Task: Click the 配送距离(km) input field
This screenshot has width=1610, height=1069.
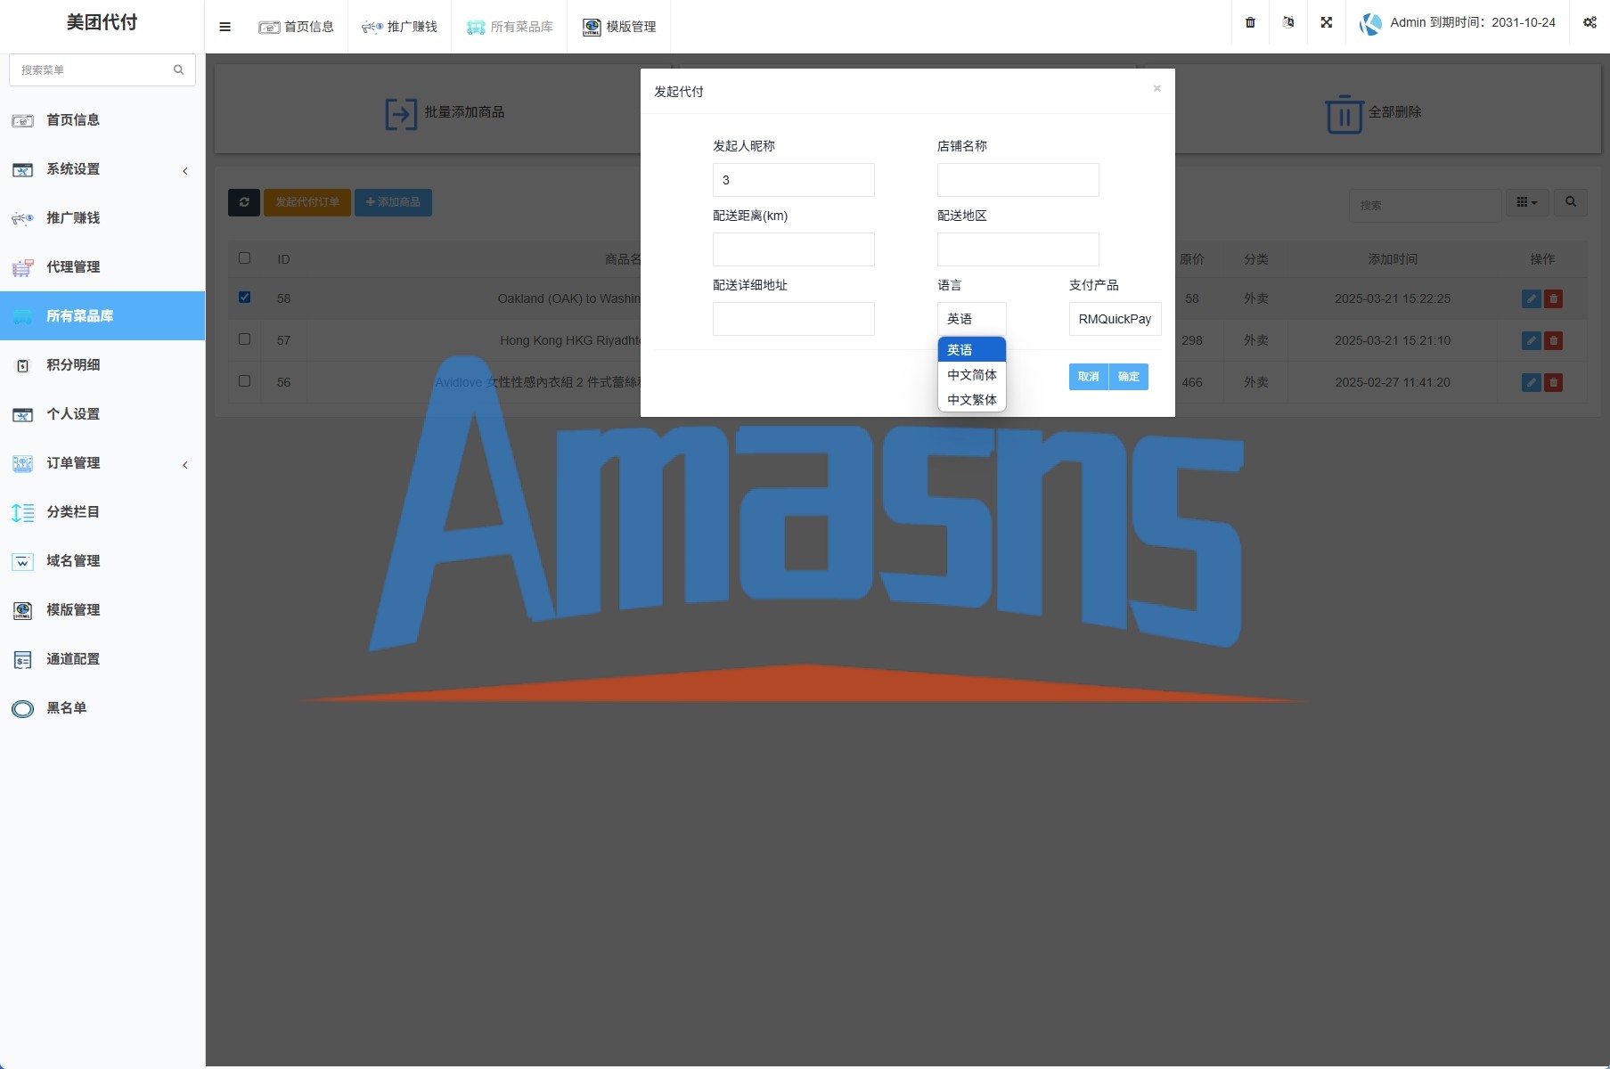Action: 793,249
